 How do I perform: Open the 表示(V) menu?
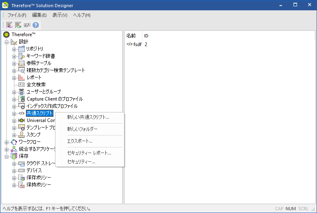(60, 15)
